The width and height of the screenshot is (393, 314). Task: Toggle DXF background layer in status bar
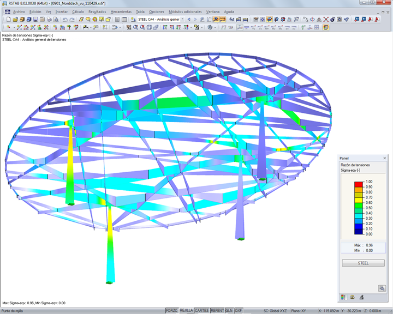point(239,311)
